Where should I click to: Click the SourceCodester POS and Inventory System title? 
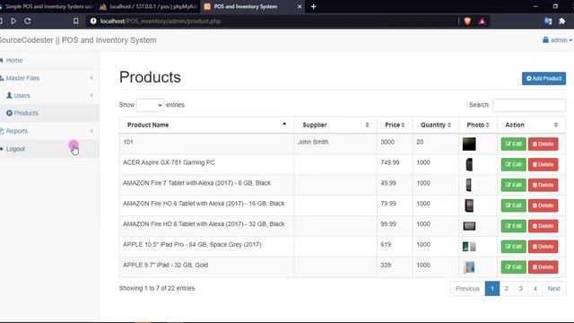(x=78, y=39)
